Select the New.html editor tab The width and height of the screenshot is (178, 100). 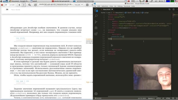coord(107,9)
